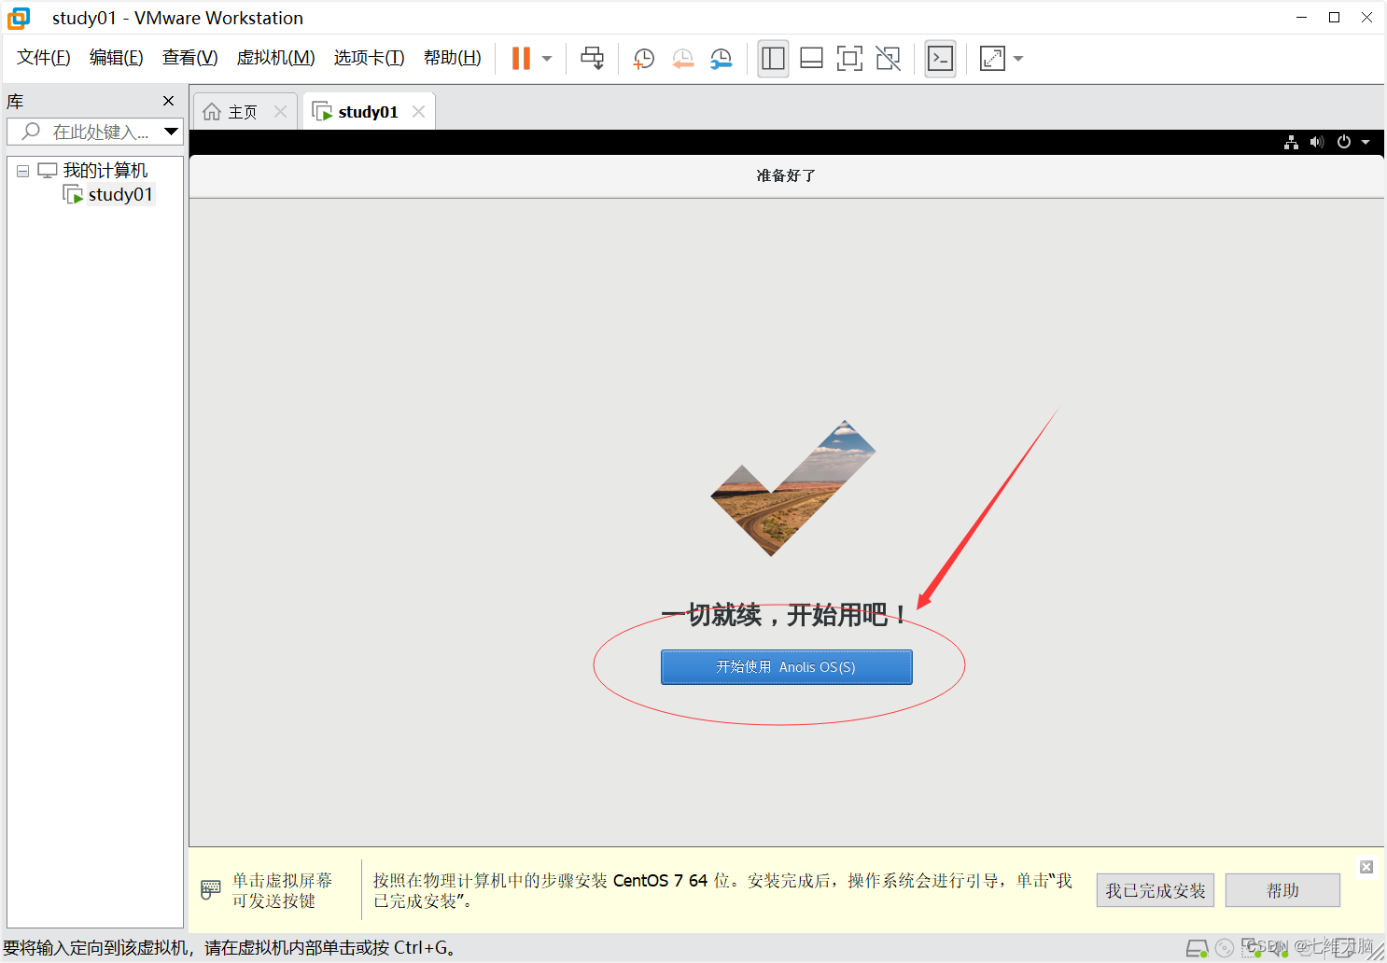Select 我的计算机 in the library tree
This screenshot has width=1387, height=963.
(105, 171)
